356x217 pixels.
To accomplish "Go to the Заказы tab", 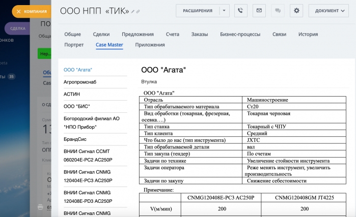I will point(199,34).
